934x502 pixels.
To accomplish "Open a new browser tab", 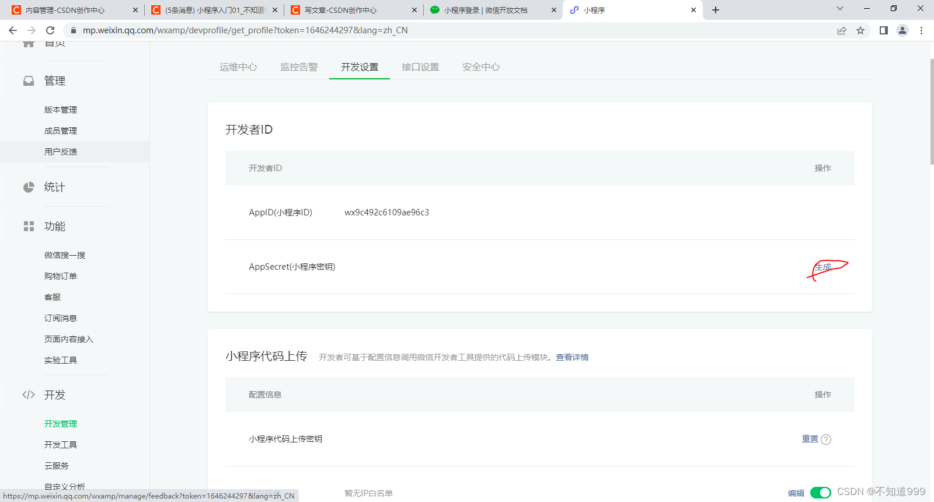I will (x=716, y=10).
